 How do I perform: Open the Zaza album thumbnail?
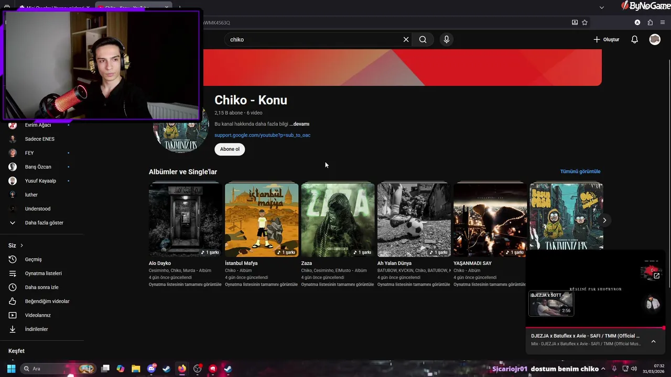click(338, 220)
